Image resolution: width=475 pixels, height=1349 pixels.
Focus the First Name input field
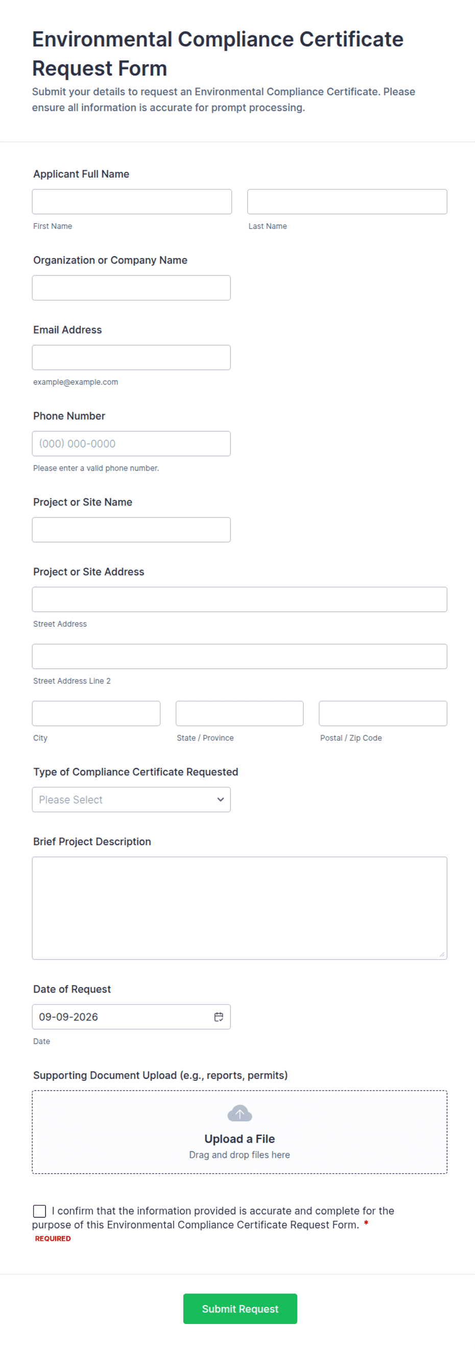[x=132, y=202]
